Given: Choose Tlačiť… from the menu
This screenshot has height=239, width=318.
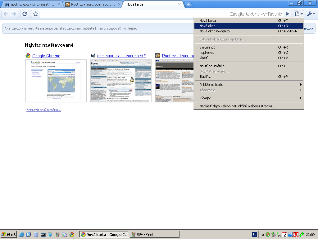Looking at the screenshot, I should tap(249, 77).
